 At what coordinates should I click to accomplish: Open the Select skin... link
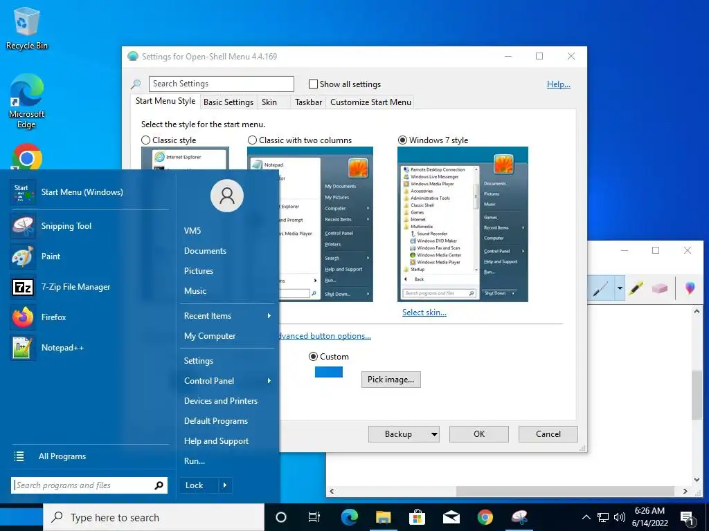pos(424,313)
